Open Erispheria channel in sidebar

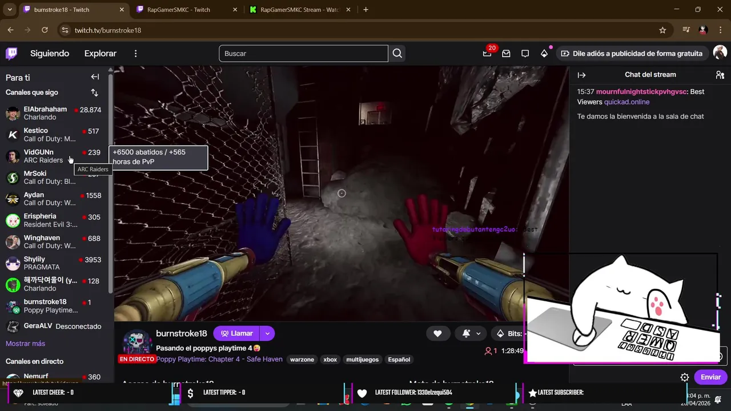pyautogui.click(x=53, y=220)
